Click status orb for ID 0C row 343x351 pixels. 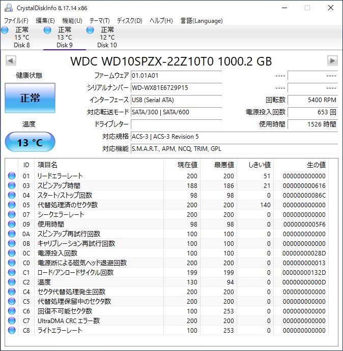[x=12, y=253]
